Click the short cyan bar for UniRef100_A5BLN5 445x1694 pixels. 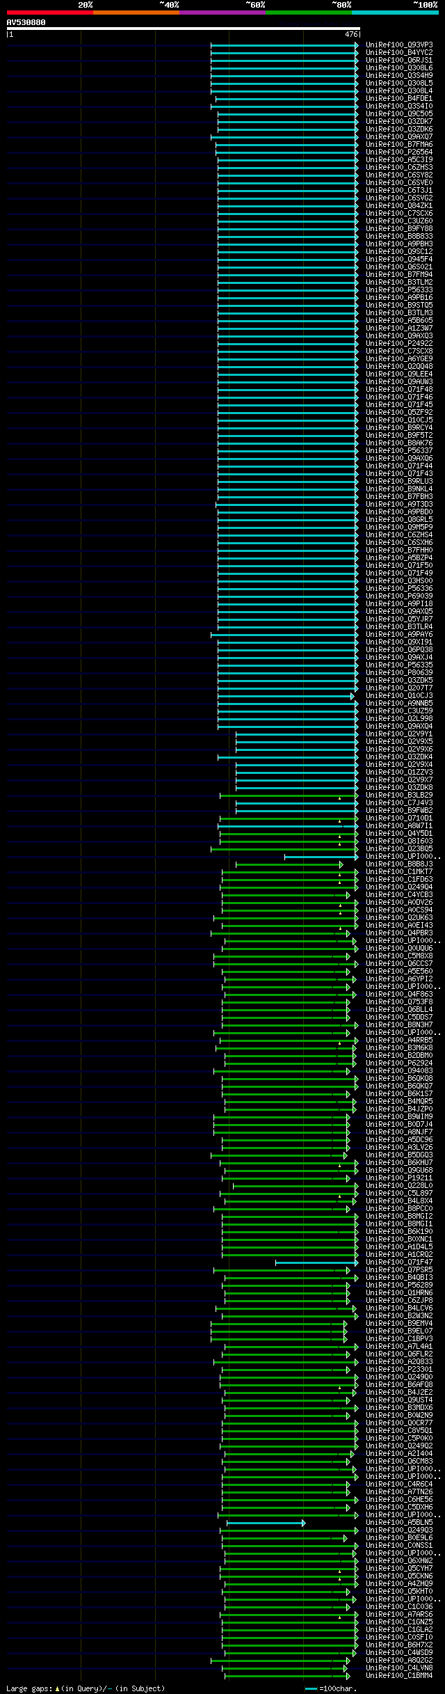[266, 1523]
